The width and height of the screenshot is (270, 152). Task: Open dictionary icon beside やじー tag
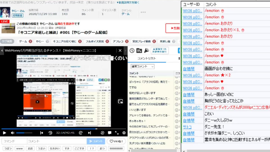pyautogui.click(x=47, y=41)
